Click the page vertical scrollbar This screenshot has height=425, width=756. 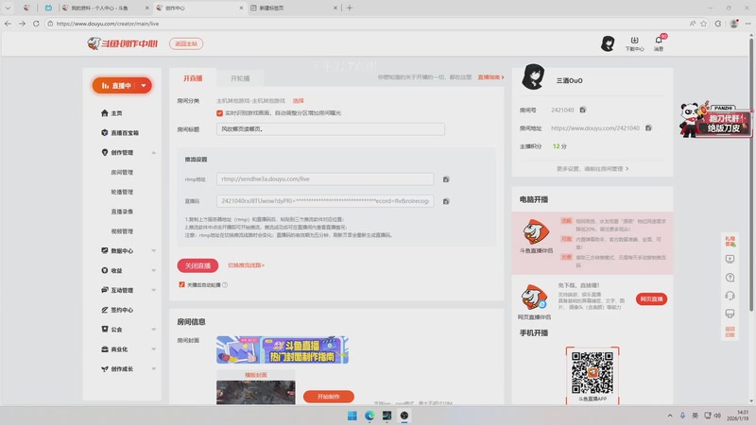tap(751, 174)
